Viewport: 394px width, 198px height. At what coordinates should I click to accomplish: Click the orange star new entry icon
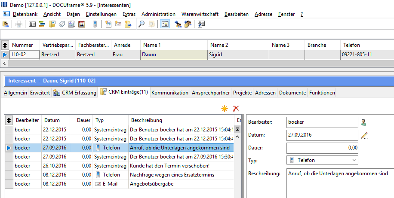pyautogui.click(x=225, y=109)
